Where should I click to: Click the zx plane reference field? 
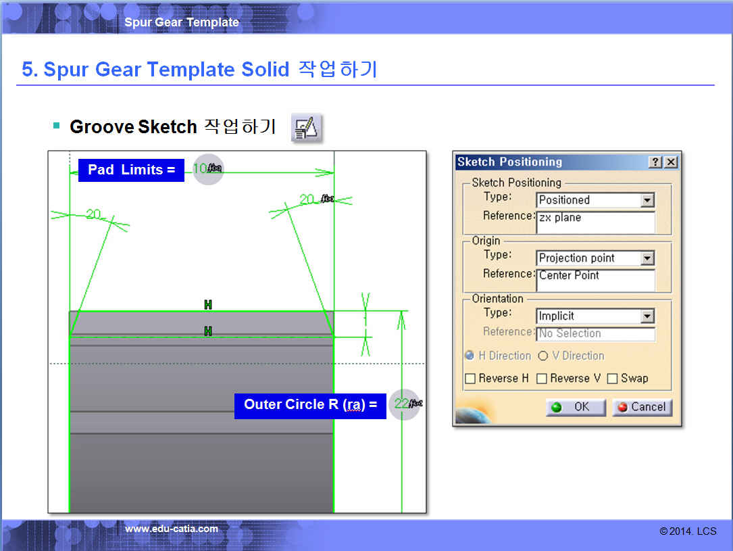tap(595, 222)
